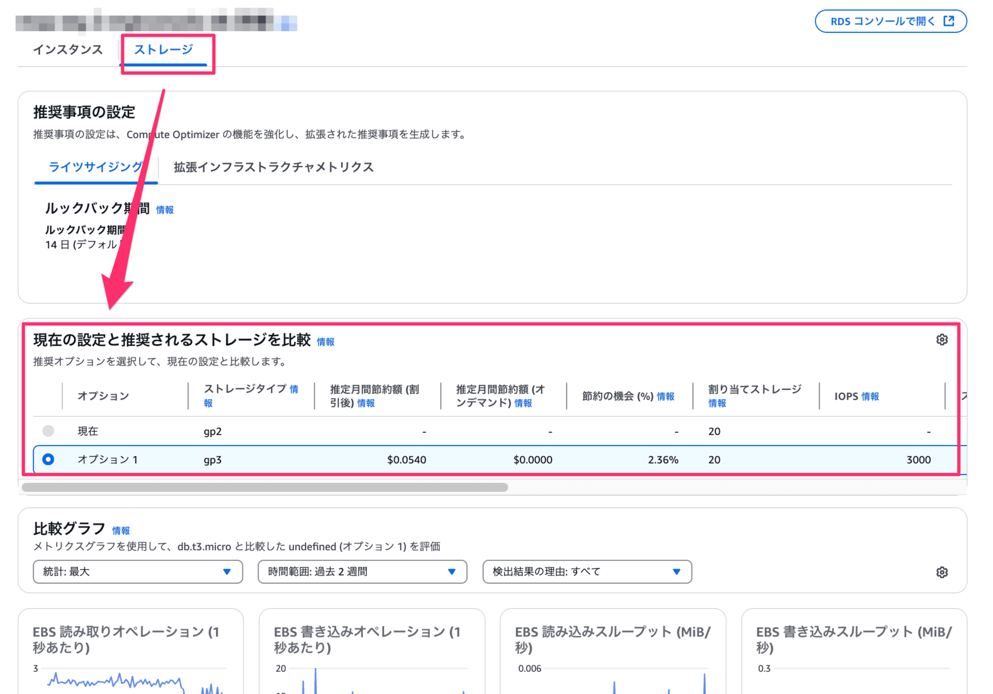Image resolution: width=993 pixels, height=694 pixels.
Task: Click 情報 link in ストレージタイプ column header
Action: pos(294,389)
